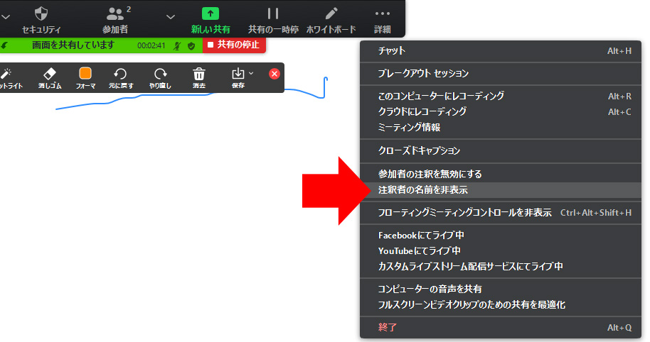Viewport: 650px width, 342px height.
Task: Open the Participants (参加者) panel
Action: coord(115,13)
